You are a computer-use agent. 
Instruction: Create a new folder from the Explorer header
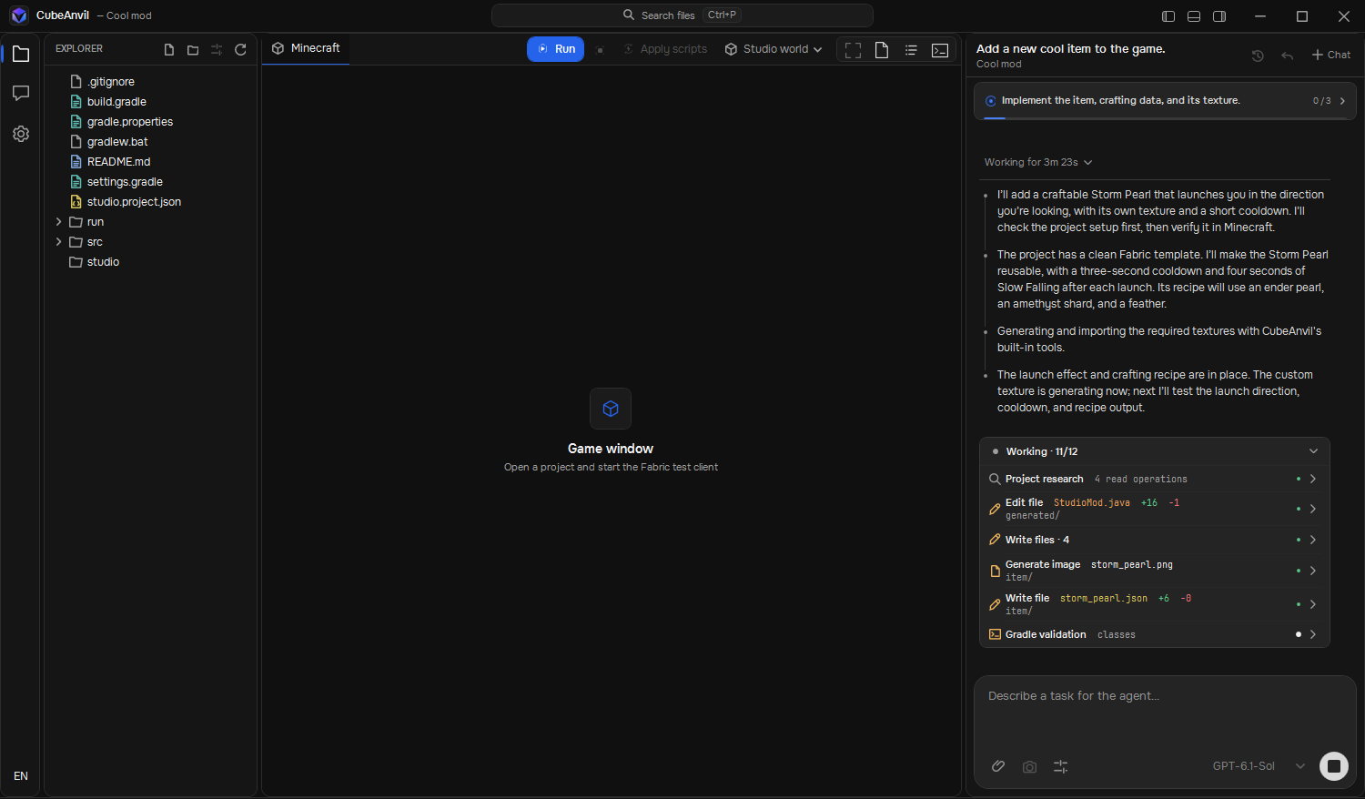click(193, 50)
